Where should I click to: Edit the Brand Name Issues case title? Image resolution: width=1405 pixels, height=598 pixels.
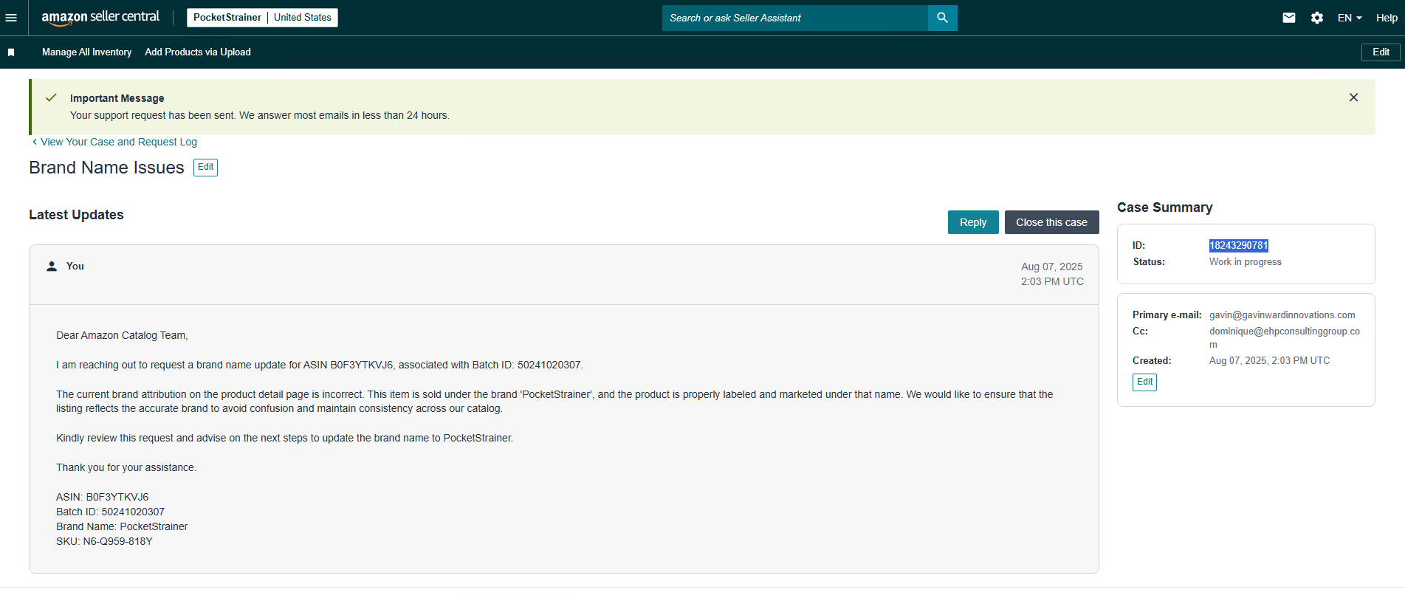205,168
